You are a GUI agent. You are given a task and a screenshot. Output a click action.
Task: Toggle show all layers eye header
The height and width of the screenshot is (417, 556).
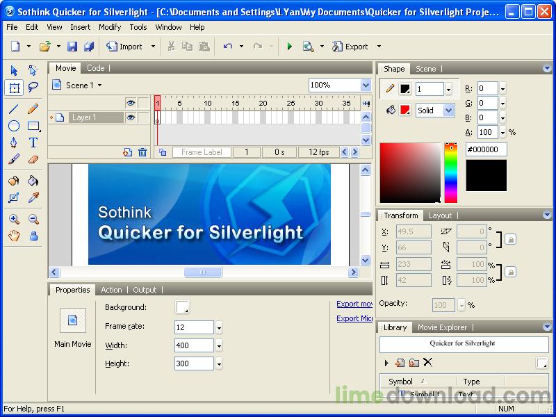pos(130,103)
